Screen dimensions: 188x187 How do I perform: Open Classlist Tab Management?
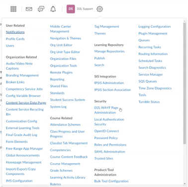[69, 143]
